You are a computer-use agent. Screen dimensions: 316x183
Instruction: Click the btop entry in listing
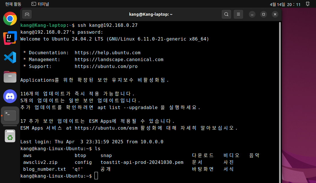[80, 155]
